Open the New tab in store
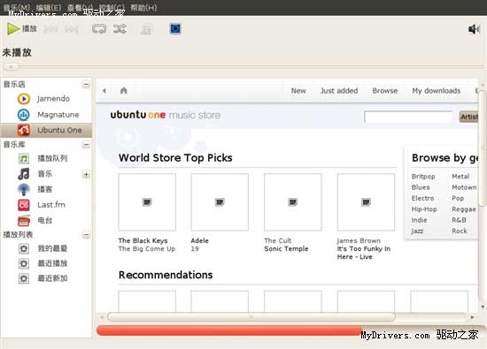This screenshot has height=349, width=487. point(298,91)
